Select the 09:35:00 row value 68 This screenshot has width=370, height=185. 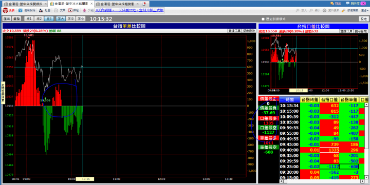(x=329, y=156)
